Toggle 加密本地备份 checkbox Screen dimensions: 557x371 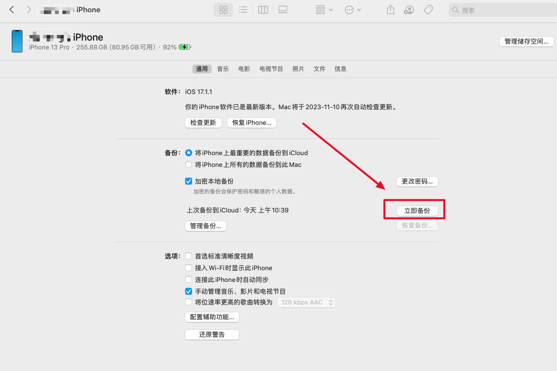[189, 182]
